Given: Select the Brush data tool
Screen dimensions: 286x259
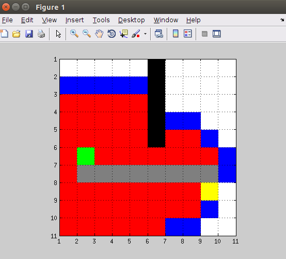Looking at the screenshot, I should 136,34.
